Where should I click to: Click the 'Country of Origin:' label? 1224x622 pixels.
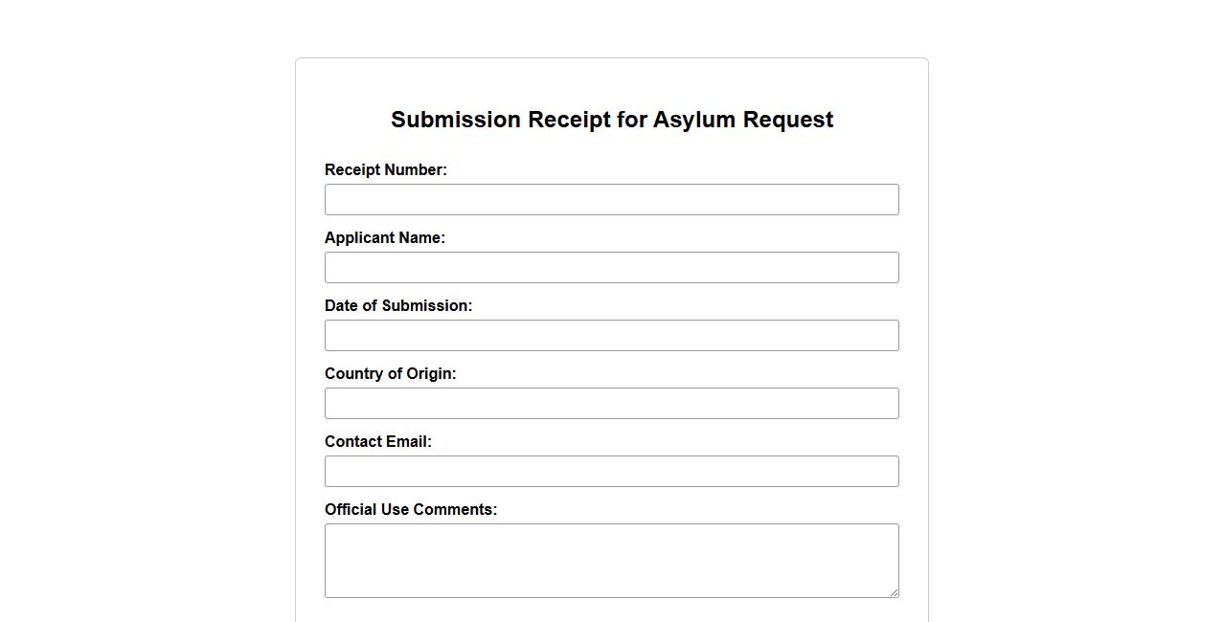[x=391, y=374]
